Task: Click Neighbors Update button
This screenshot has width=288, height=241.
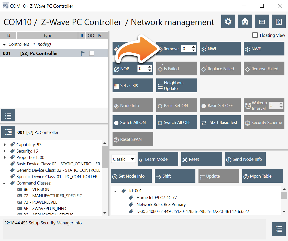Action: (x=176, y=86)
